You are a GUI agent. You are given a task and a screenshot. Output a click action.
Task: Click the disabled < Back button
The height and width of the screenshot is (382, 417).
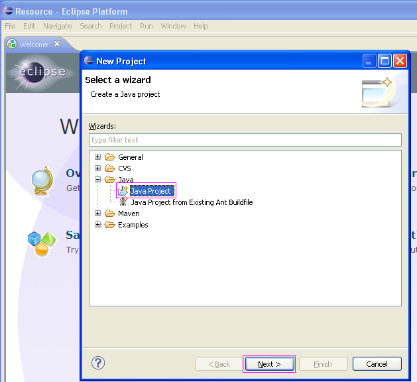click(219, 363)
